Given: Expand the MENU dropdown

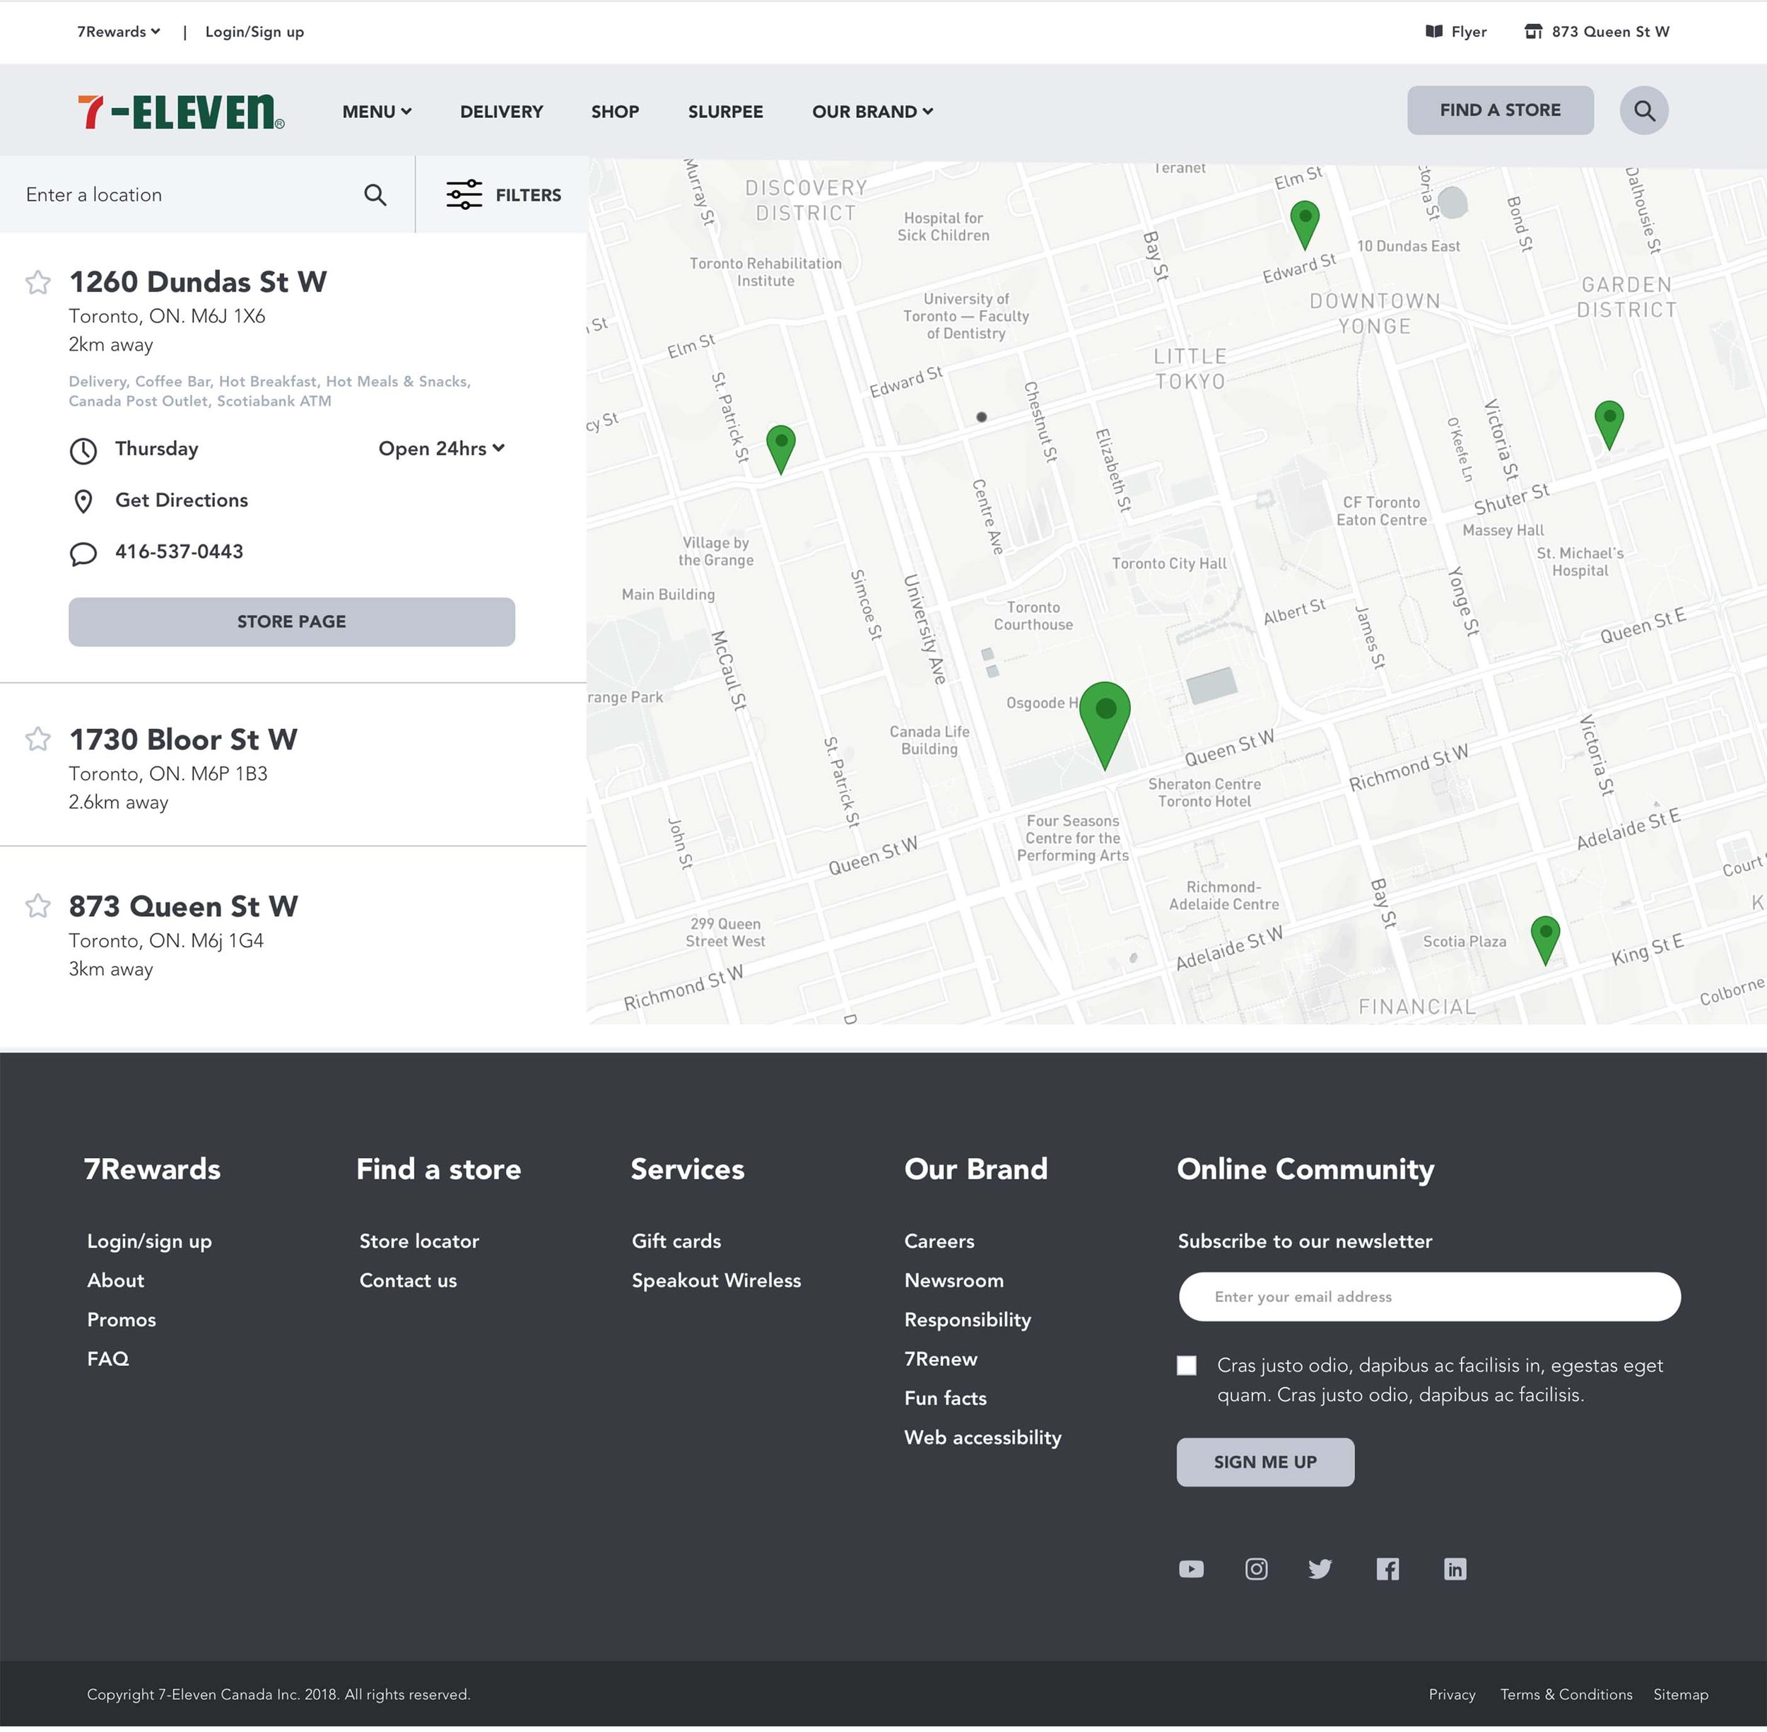Looking at the screenshot, I should 377,112.
